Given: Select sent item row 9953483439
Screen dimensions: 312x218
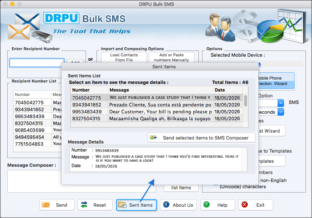Looking at the screenshot, I should [157, 112].
